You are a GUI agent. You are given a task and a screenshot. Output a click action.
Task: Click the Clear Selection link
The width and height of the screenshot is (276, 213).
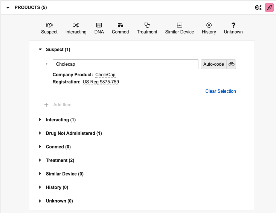221,91
